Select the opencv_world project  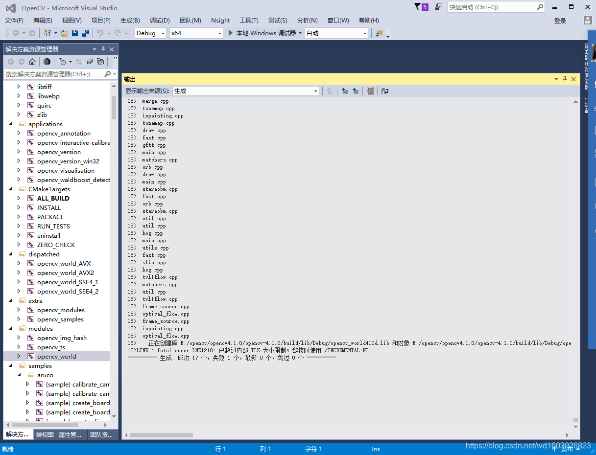tap(57, 357)
